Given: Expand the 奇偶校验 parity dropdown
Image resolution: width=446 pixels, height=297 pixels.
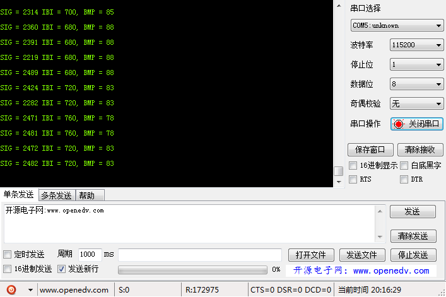Looking at the screenshot, I should (x=416, y=104).
